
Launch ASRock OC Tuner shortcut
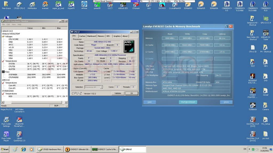point(266,35)
